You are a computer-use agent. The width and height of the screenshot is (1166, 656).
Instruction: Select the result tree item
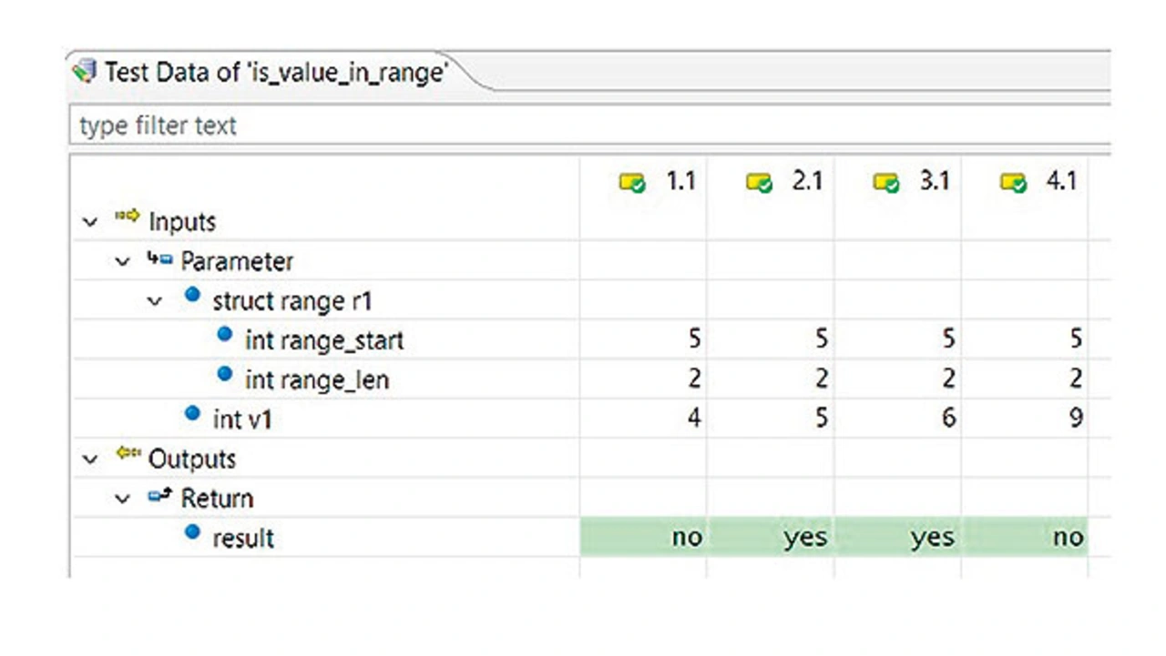(x=242, y=538)
